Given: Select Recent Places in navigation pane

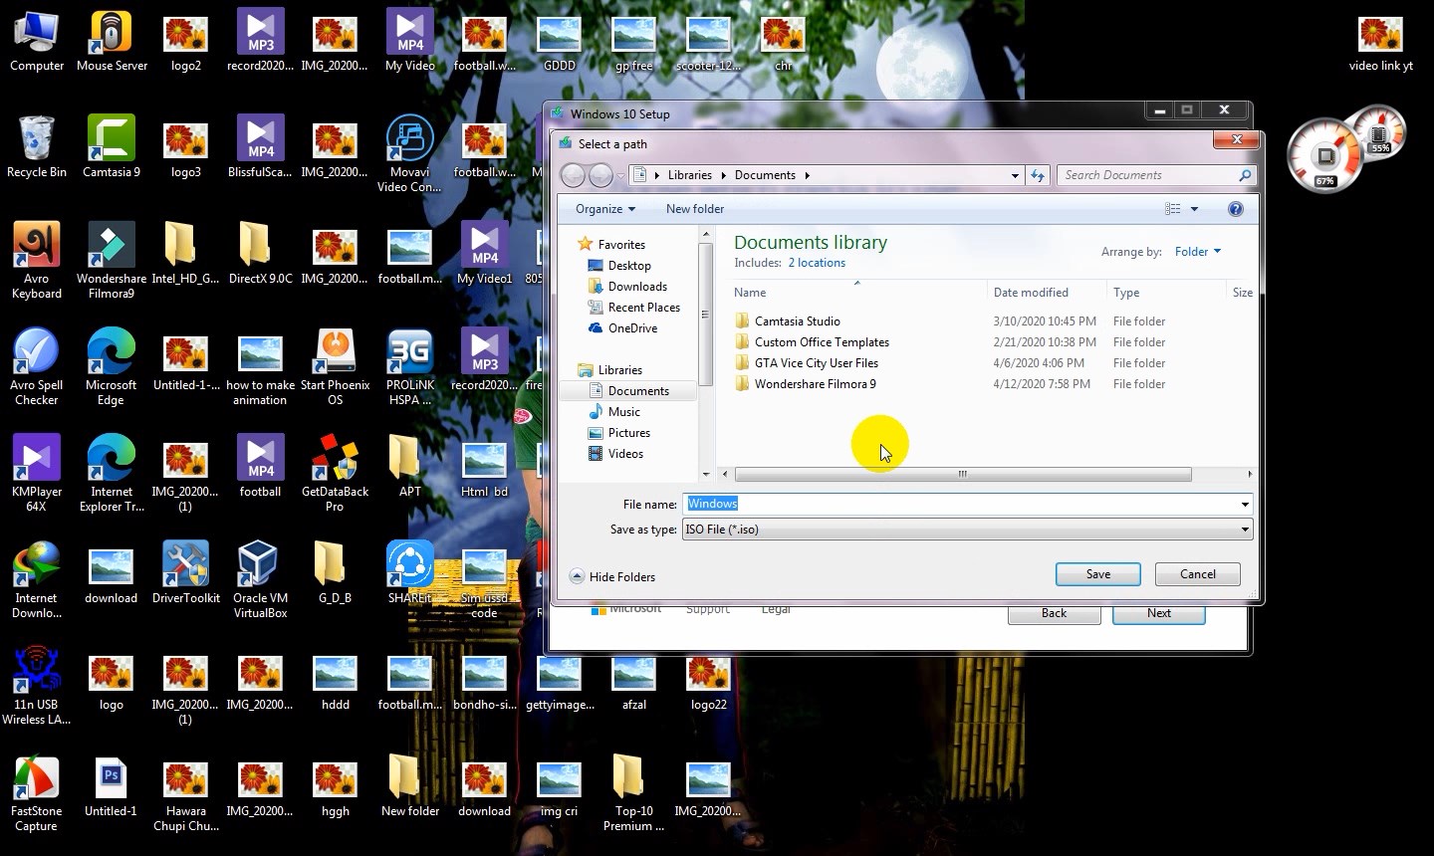Looking at the screenshot, I should click(x=643, y=308).
